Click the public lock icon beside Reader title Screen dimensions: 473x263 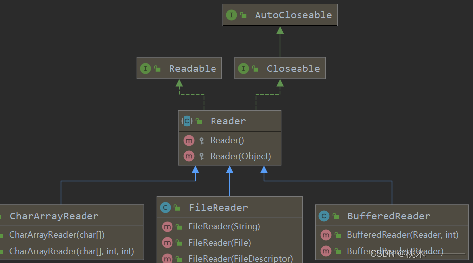(199, 121)
